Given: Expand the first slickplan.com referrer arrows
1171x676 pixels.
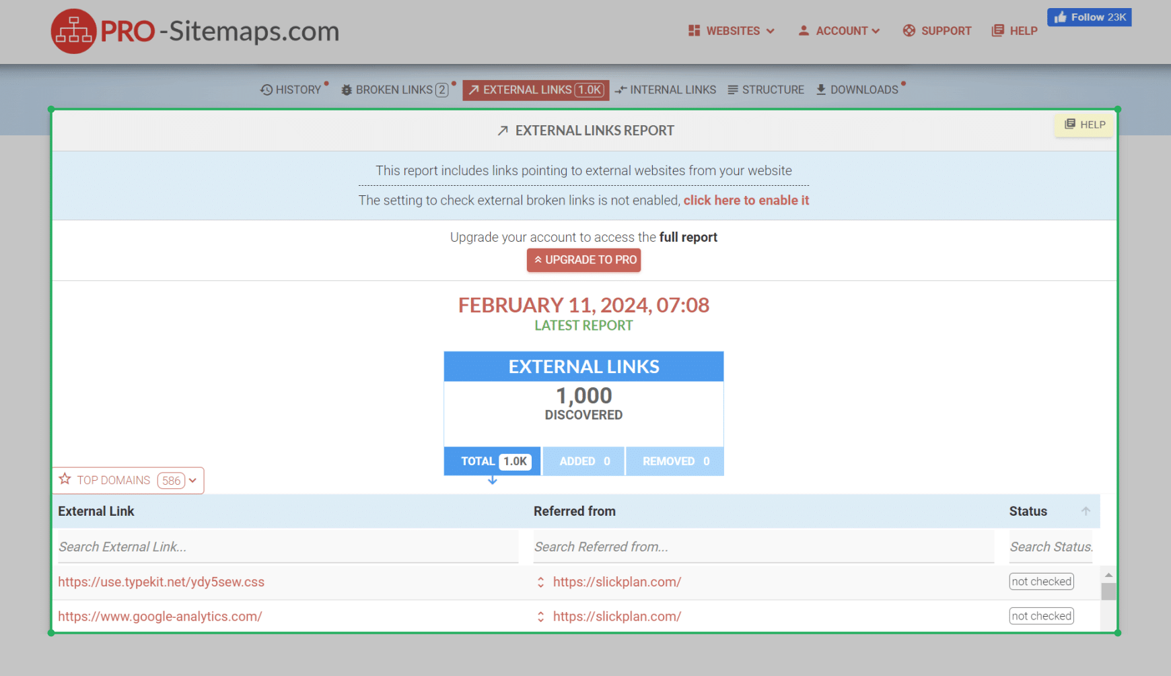Looking at the screenshot, I should click(540, 582).
